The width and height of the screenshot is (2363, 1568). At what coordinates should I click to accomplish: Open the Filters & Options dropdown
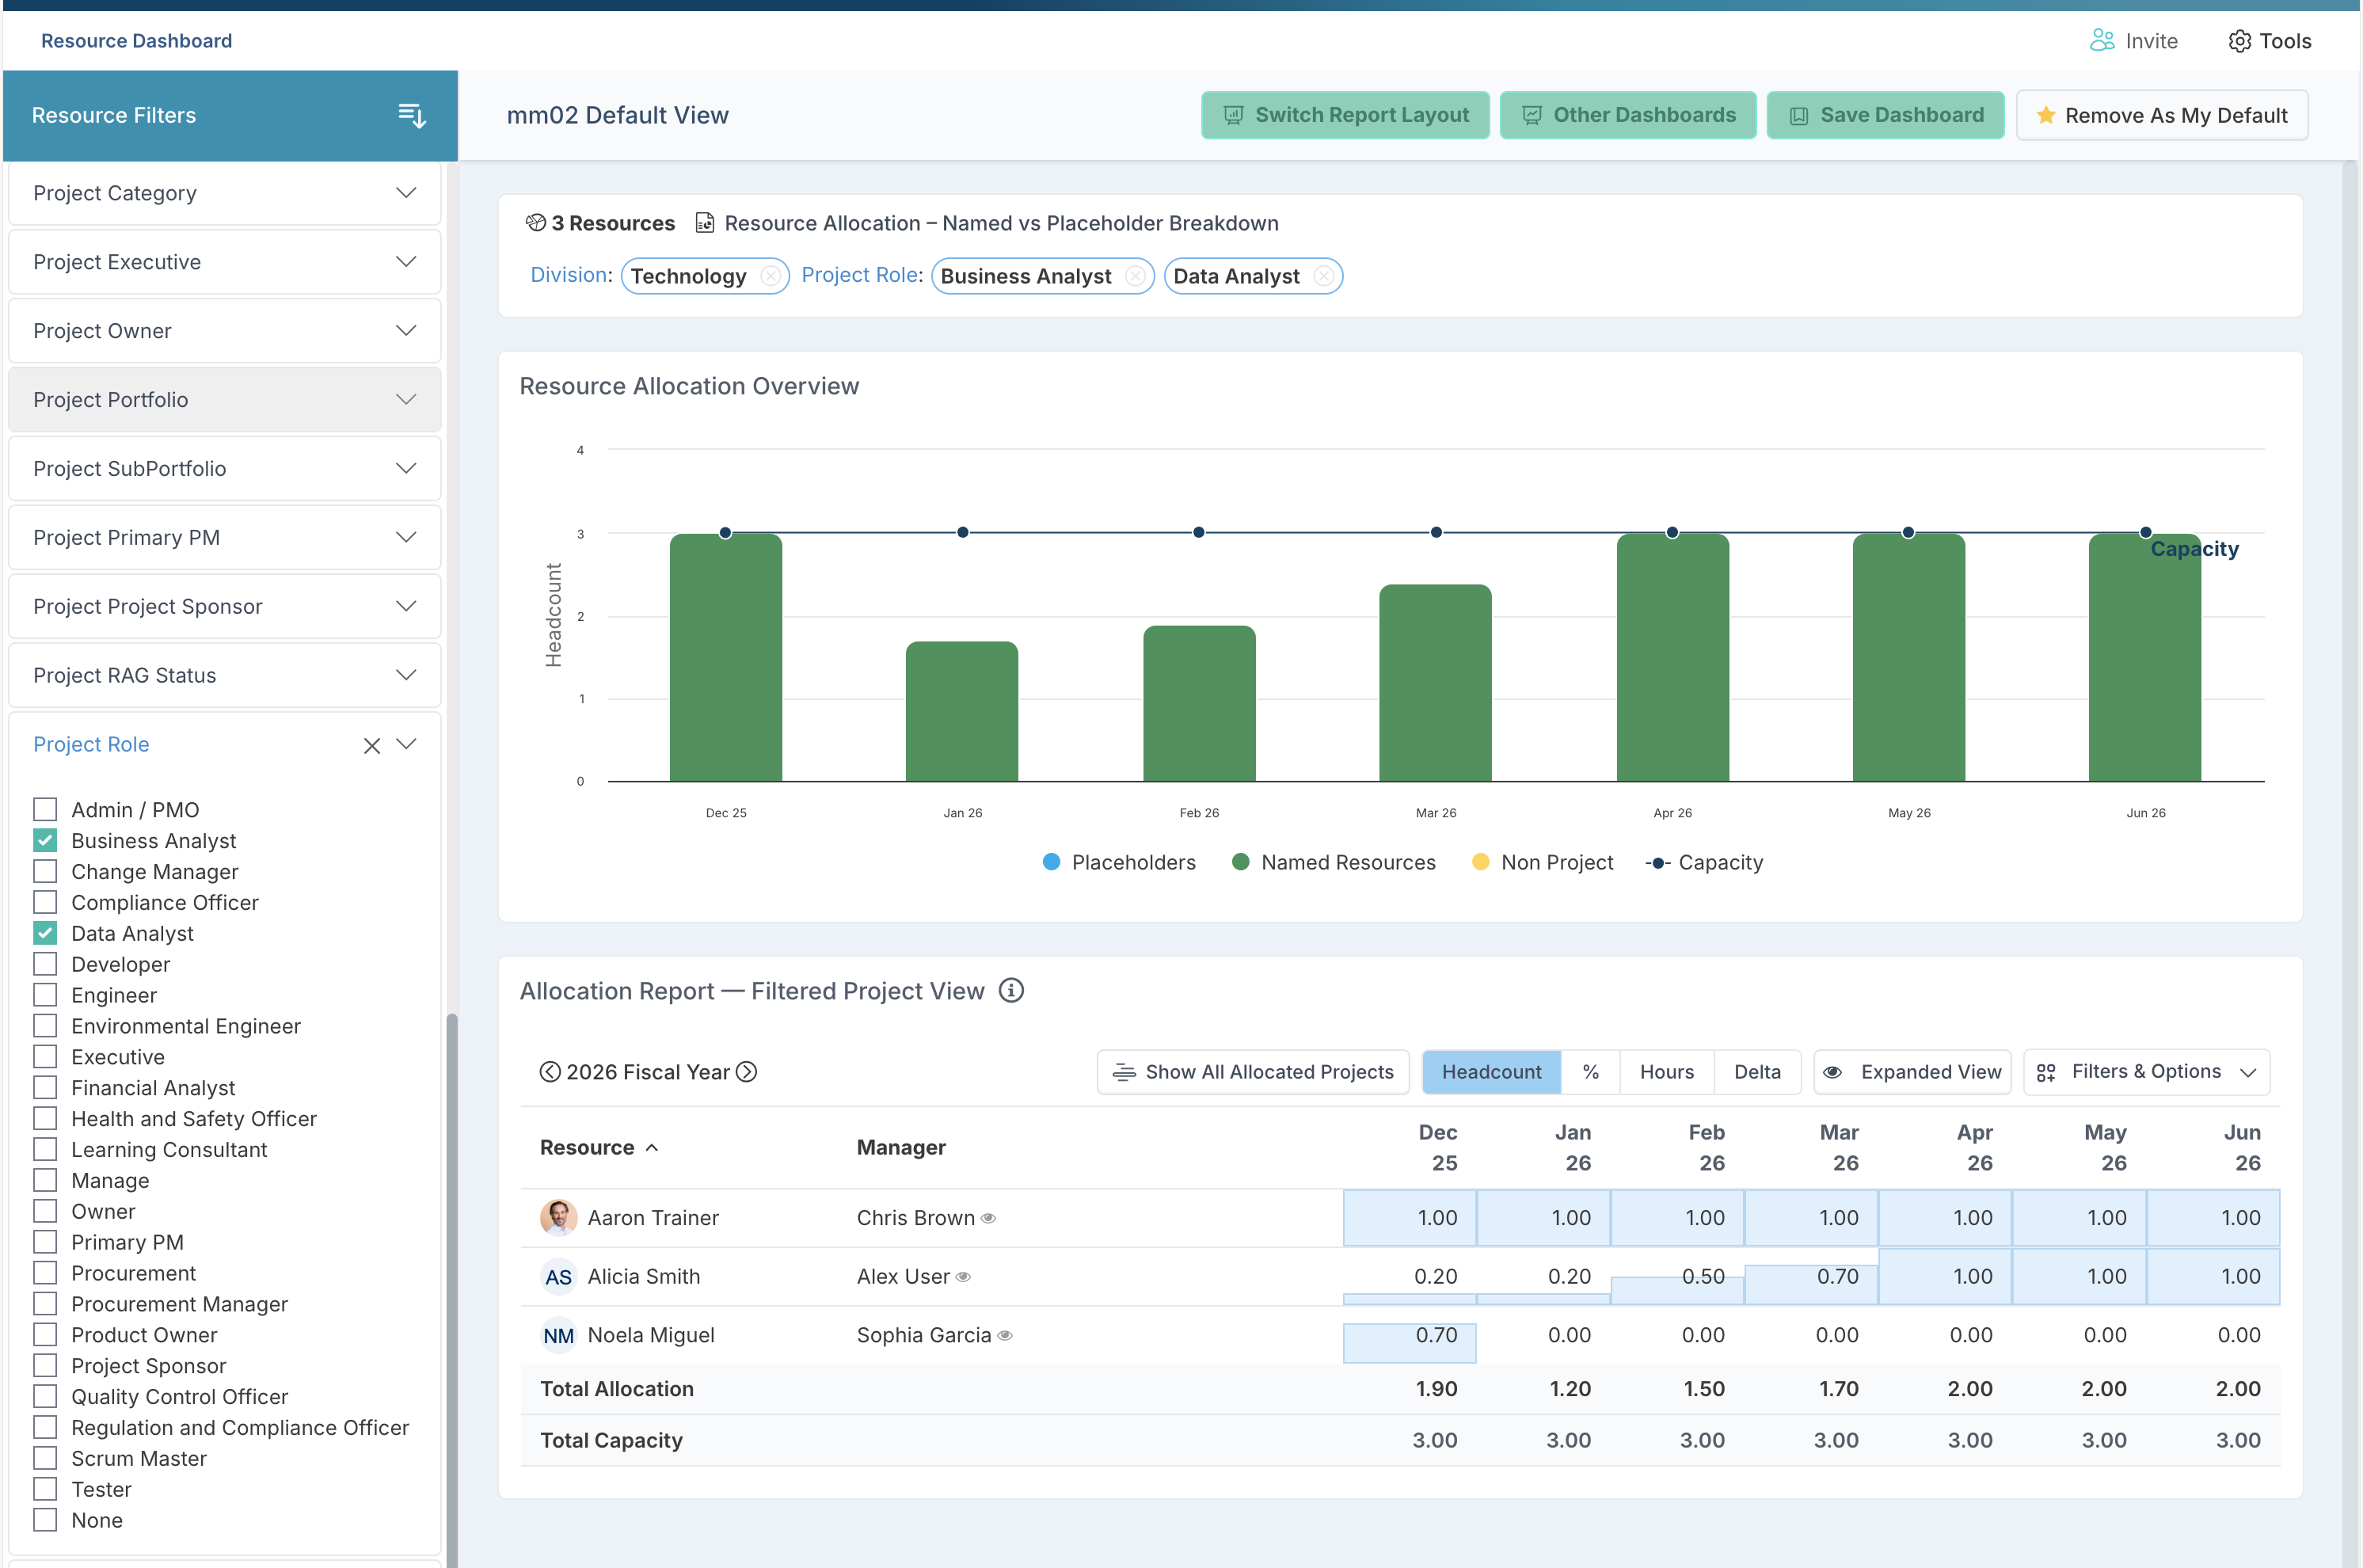click(2146, 1072)
